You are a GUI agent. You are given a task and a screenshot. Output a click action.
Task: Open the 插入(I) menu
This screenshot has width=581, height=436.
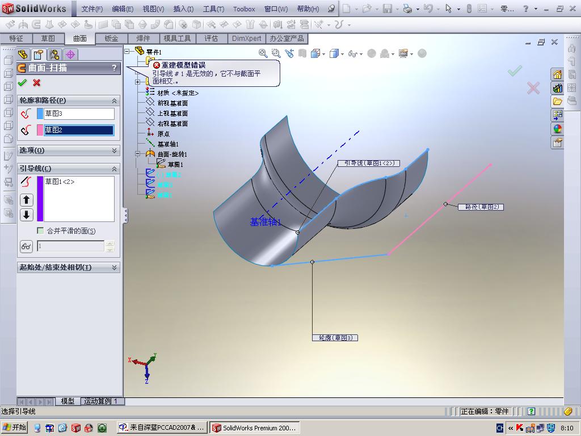point(183,9)
